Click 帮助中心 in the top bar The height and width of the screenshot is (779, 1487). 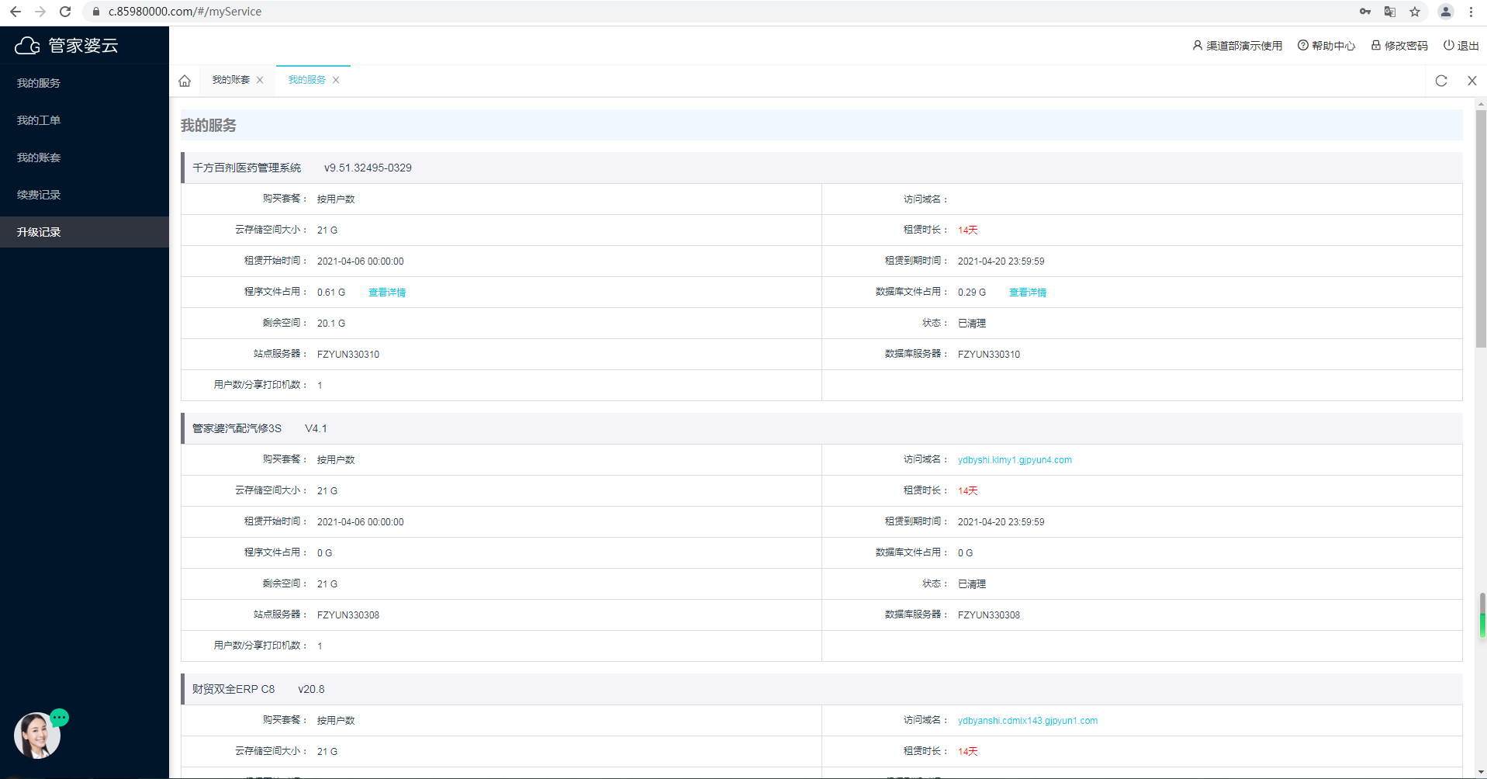(x=1326, y=46)
